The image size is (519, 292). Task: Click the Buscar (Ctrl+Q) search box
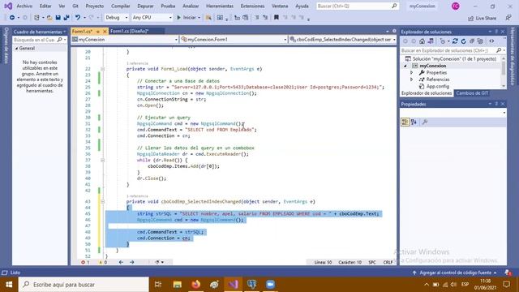click(357, 6)
